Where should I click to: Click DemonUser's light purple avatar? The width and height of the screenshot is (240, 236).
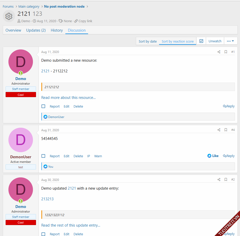click(x=21, y=140)
